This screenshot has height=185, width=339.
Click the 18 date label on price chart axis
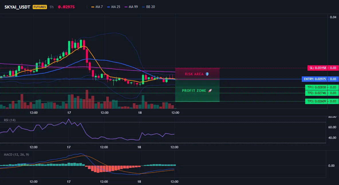tap(140, 113)
